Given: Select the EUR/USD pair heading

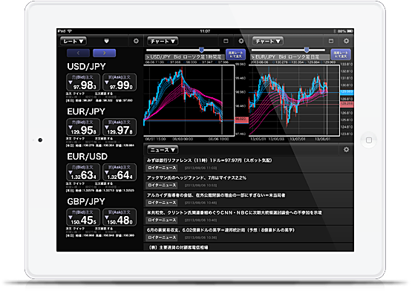Looking at the screenshot, I should (88, 157).
